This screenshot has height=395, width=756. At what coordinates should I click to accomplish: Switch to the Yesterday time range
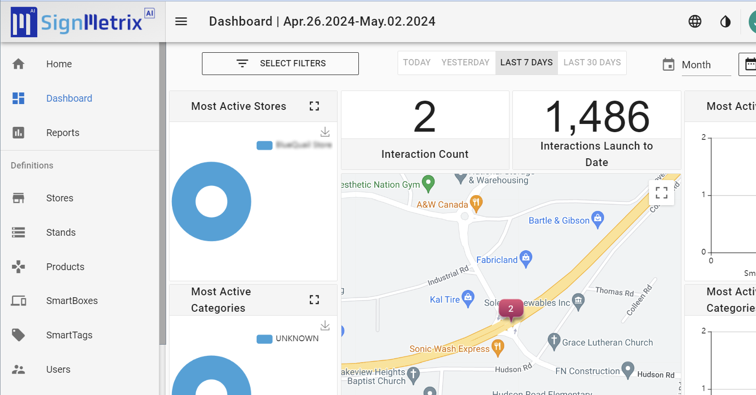click(x=465, y=62)
